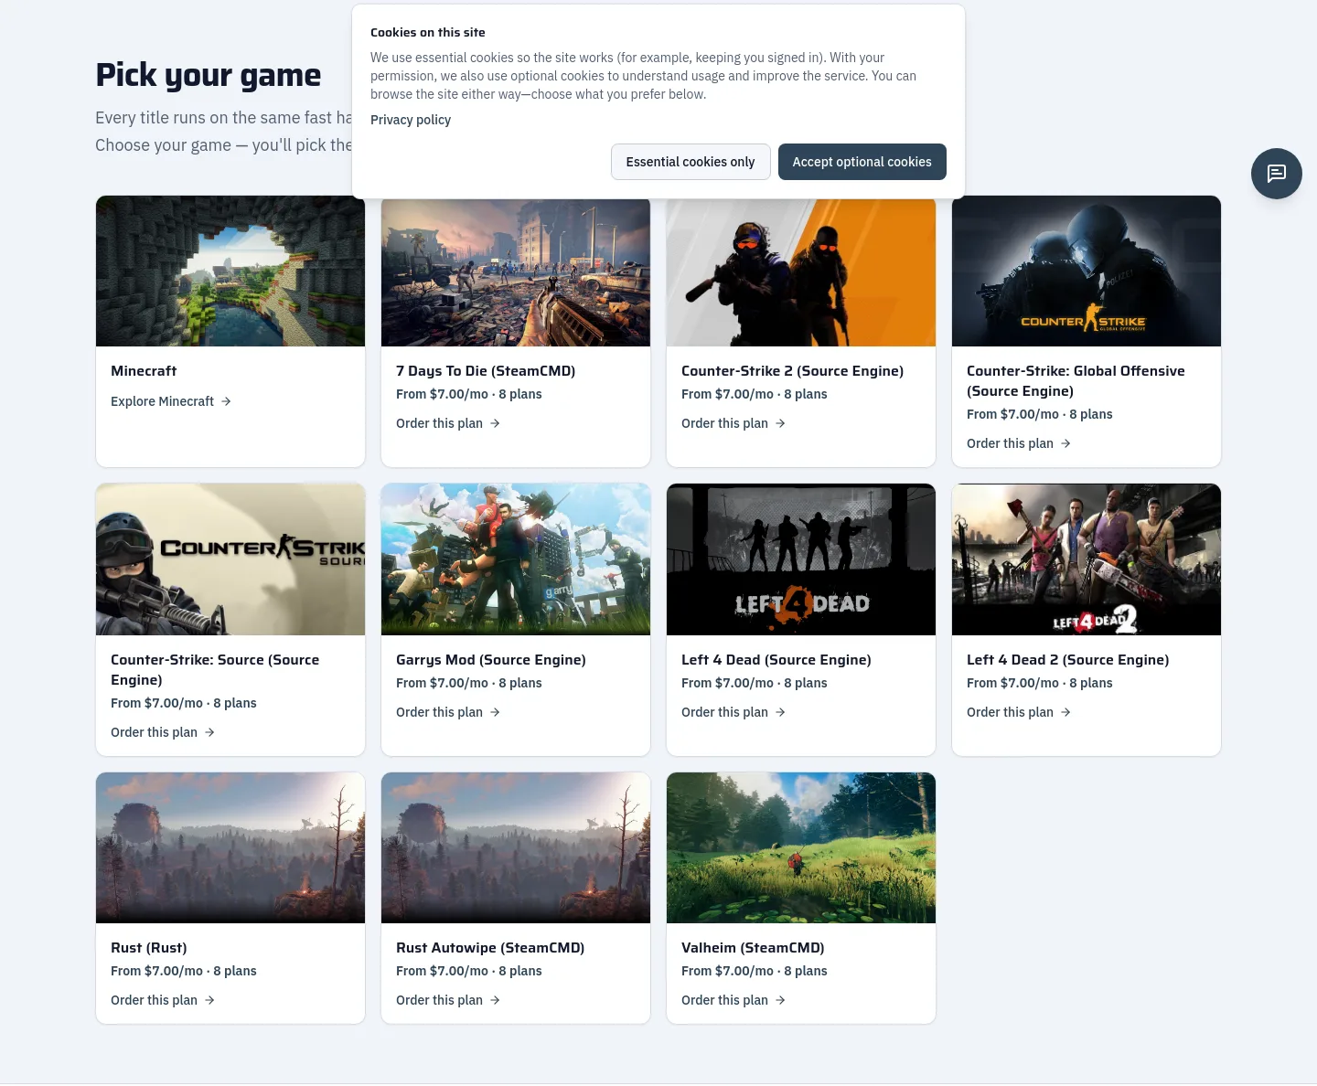This screenshot has height=1086, width=1317.
Task: Click the Left 4 Dead (Source Engine) price text
Action: pyautogui.click(x=755, y=683)
